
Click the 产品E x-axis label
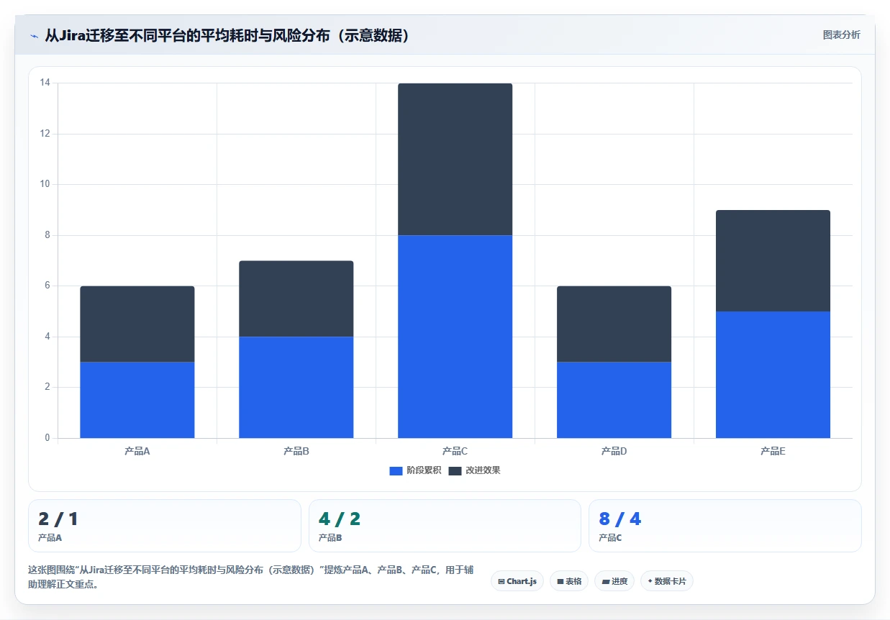(773, 451)
